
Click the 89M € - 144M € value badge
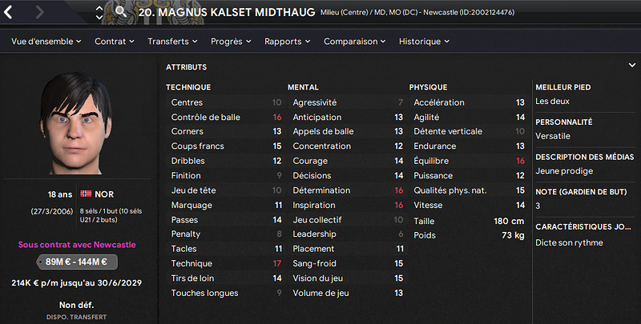79,261
